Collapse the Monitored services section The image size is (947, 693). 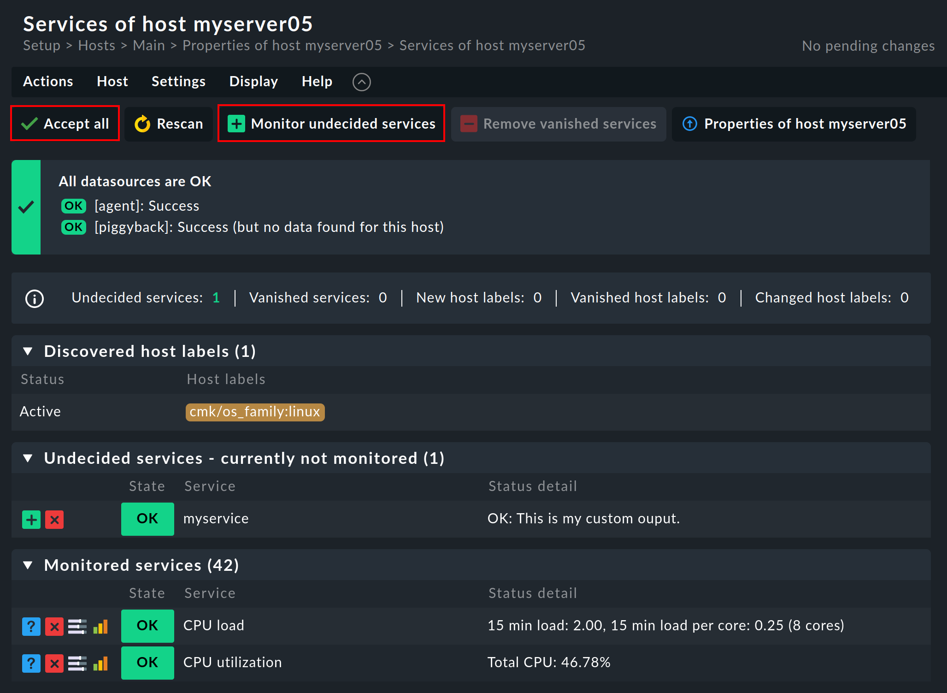[x=28, y=565]
